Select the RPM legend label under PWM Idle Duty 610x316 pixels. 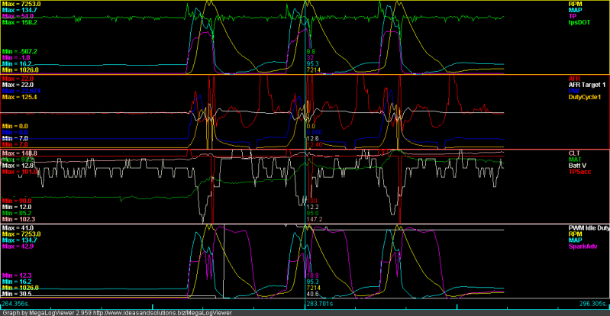[x=575, y=234]
